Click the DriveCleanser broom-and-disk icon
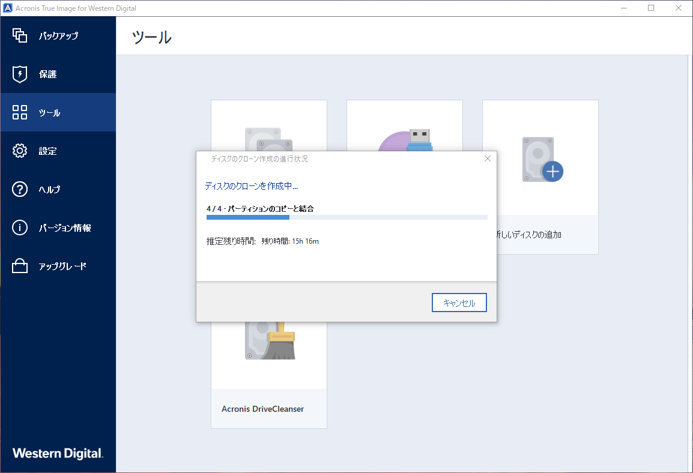 click(270, 340)
